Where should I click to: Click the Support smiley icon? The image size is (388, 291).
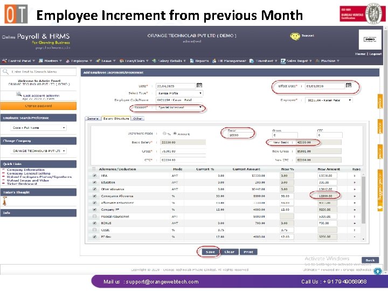(295, 37)
